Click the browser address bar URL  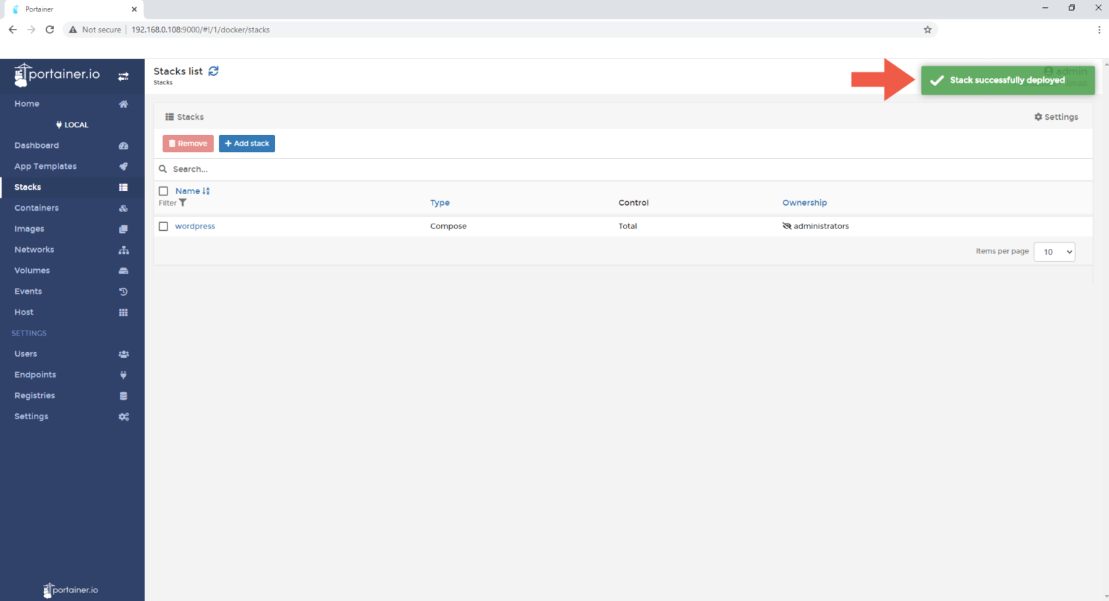(x=201, y=30)
